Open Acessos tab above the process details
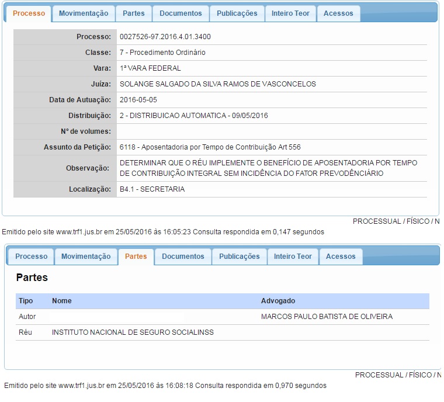The height and width of the screenshot is (402, 444). [x=338, y=13]
